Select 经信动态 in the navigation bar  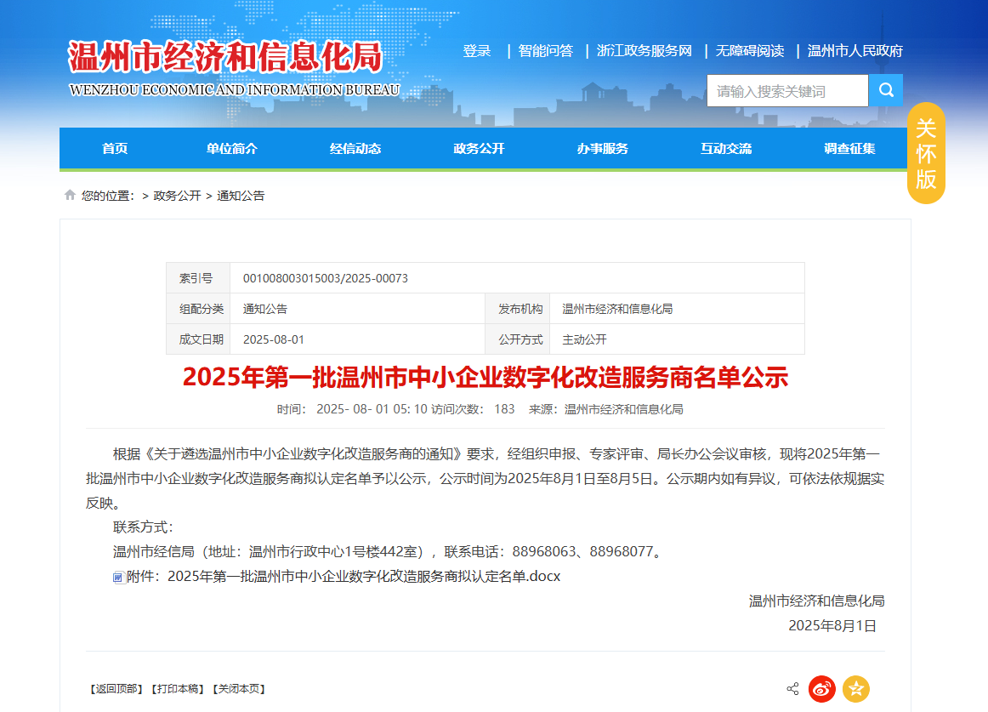355,148
